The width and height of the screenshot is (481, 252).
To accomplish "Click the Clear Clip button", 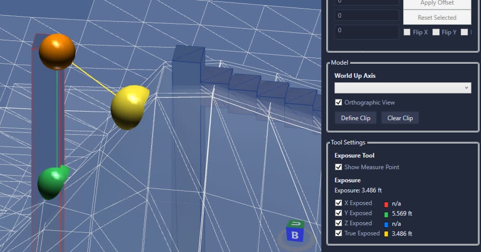I will click(x=400, y=118).
